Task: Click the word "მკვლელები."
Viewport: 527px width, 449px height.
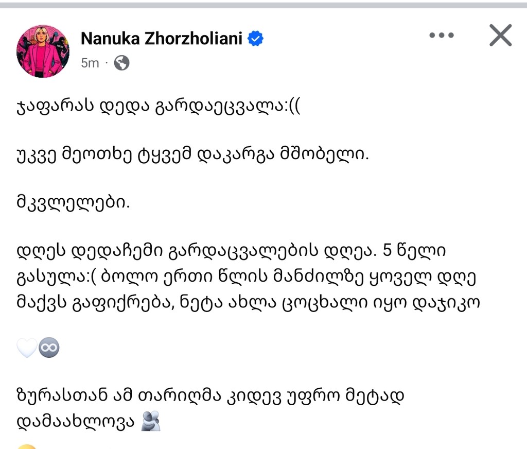Action: pyautogui.click(x=73, y=203)
